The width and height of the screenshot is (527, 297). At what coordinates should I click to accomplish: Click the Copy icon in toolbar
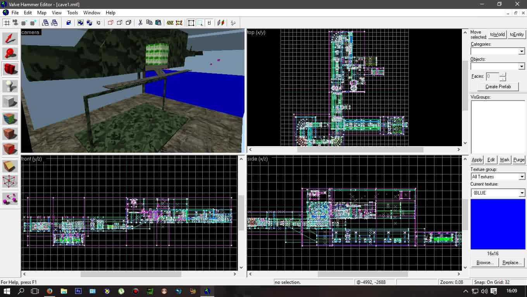(149, 23)
